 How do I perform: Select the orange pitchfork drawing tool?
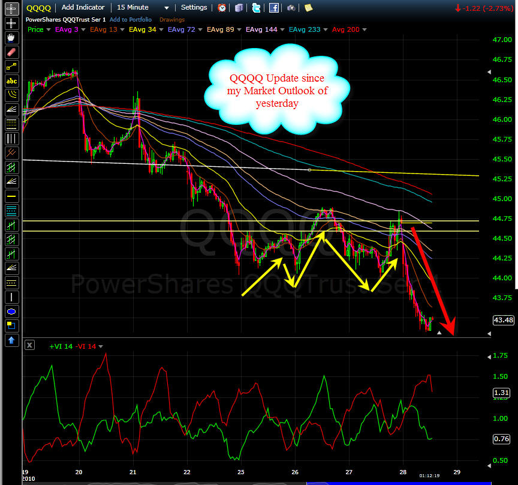[x=11, y=153]
